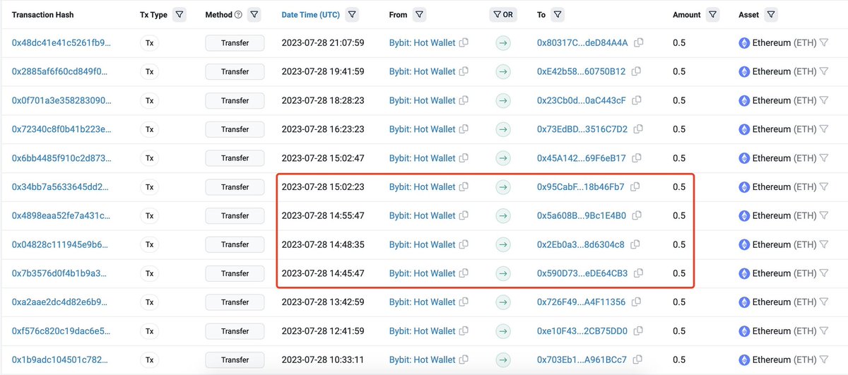Image resolution: width=848 pixels, height=375 pixels.
Task: Copy address 0xe10F43...2CB75DD0
Action: (639, 331)
